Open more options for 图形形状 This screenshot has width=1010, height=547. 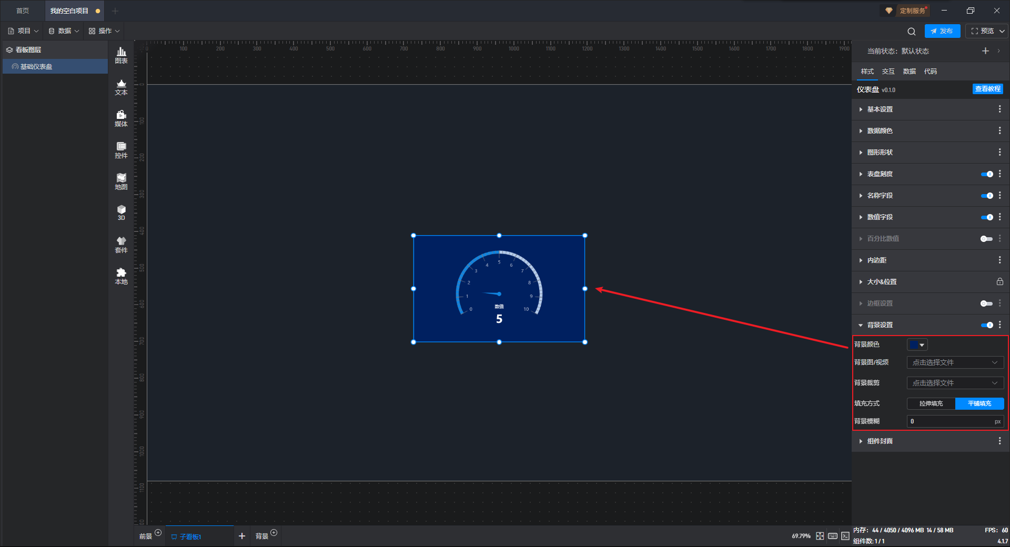coord(999,152)
